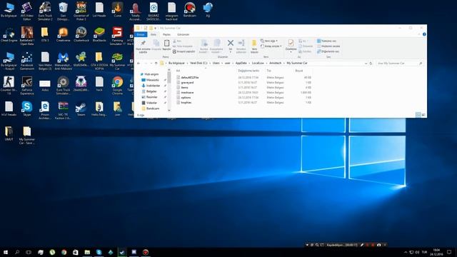Select Farming Simulator 17 desktop icon
457x257 pixels.
pyautogui.click(x=117, y=36)
